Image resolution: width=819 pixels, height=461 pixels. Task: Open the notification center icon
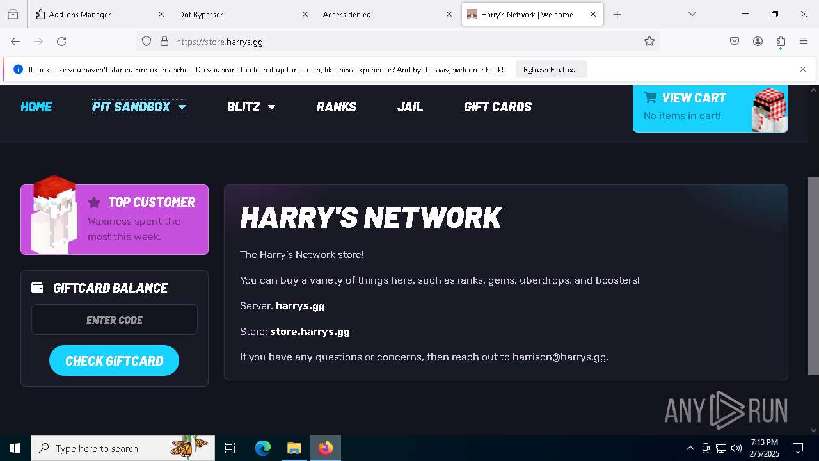[x=798, y=448]
